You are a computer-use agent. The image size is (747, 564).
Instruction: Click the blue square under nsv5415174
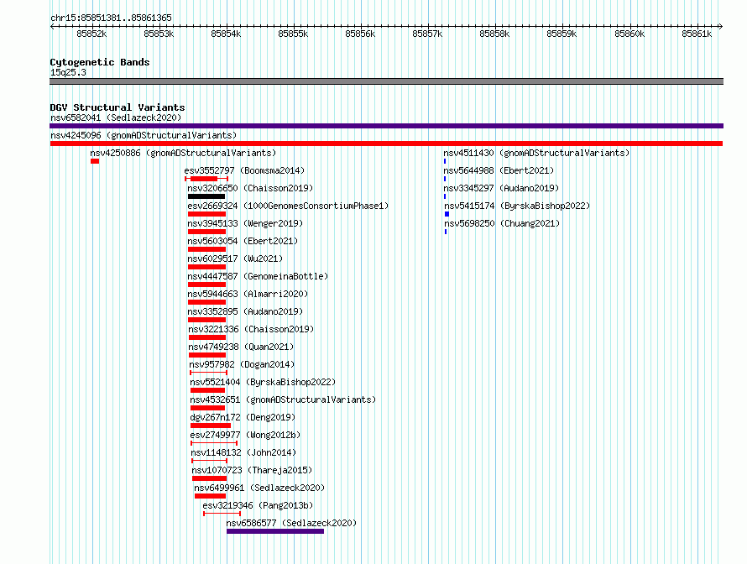point(447,214)
